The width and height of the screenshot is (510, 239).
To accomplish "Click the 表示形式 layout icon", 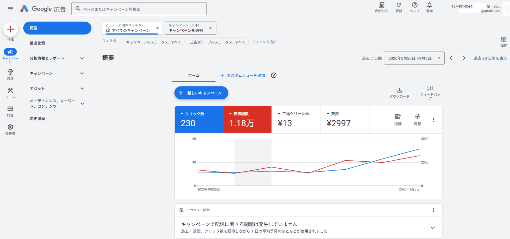I will pyautogui.click(x=381, y=5).
